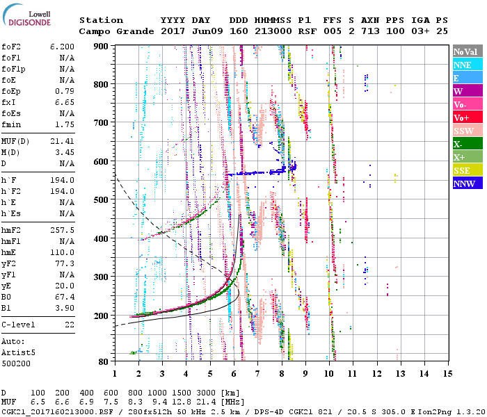Select the Vo- pink legend swatch
The image size is (487, 417).
(x=468, y=104)
